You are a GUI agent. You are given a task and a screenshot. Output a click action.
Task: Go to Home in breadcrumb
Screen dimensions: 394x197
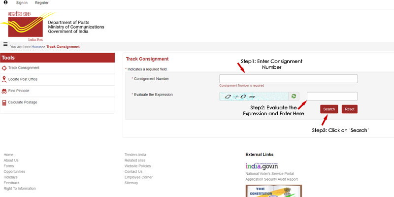tap(36, 47)
